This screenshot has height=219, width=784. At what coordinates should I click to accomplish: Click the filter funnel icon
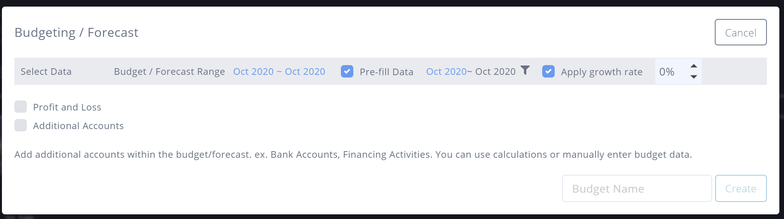(525, 70)
